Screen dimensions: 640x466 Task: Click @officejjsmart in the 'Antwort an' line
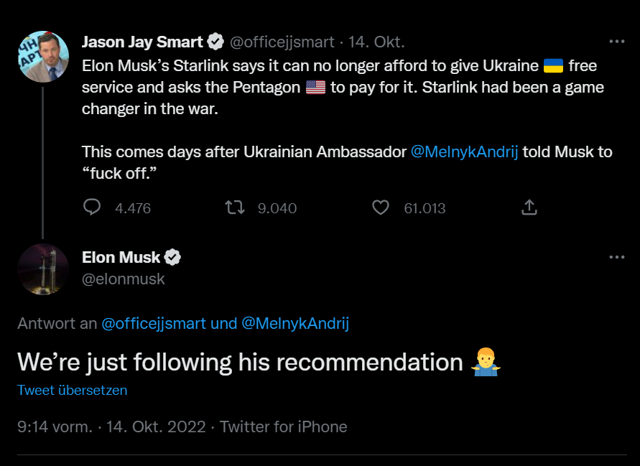(x=154, y=324)
